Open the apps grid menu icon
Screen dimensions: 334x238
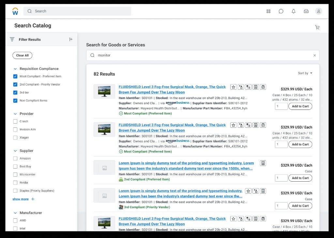(x=268, y=11)
